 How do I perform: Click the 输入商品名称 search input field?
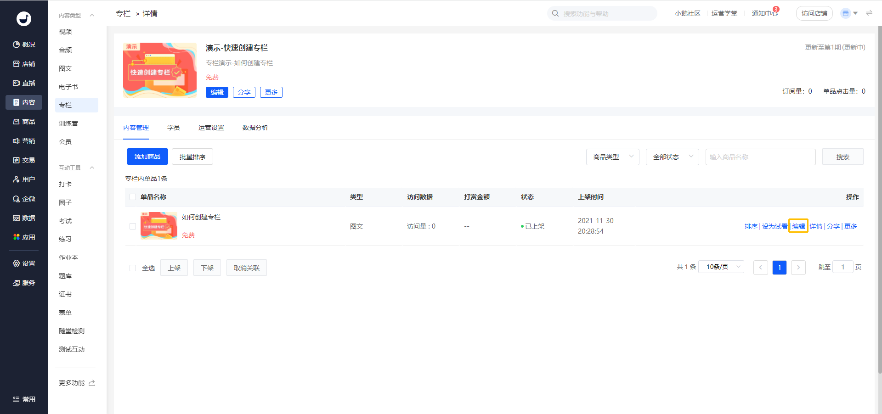[x=760, y=157]
